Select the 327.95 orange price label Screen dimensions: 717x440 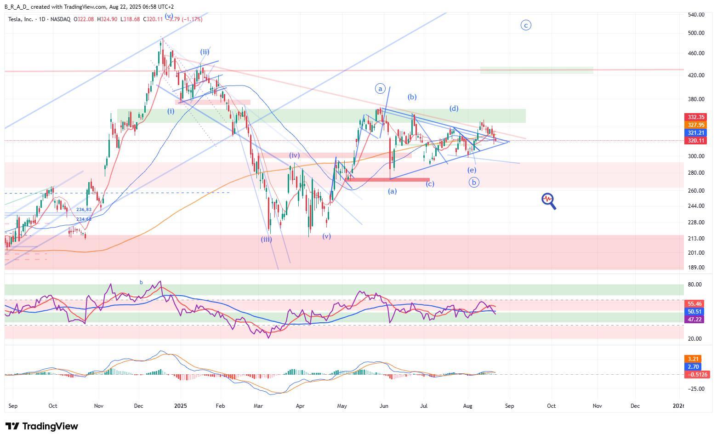(x=696, y=125)
